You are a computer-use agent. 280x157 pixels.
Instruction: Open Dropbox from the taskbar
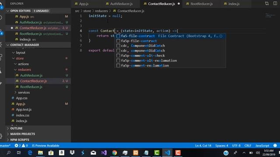(72, 153)
